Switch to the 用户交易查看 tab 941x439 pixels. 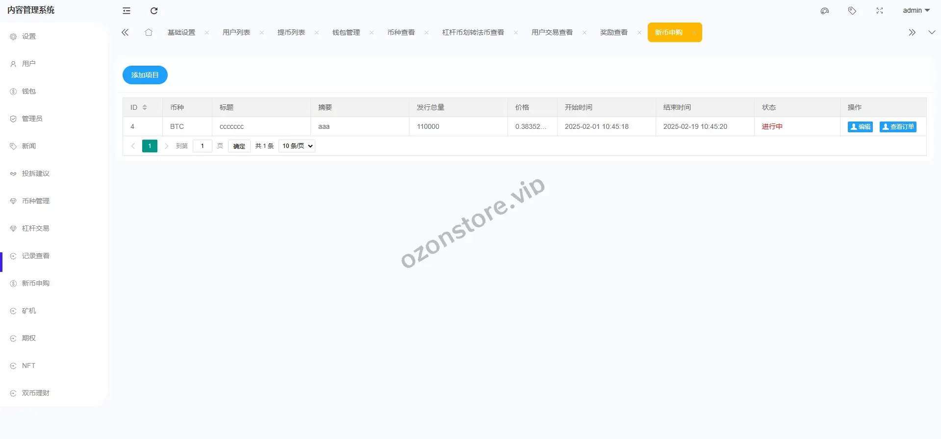point(552,32)
